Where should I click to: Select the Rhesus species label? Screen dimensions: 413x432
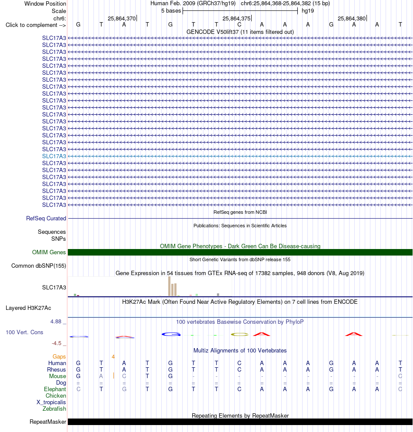[57, 369]
